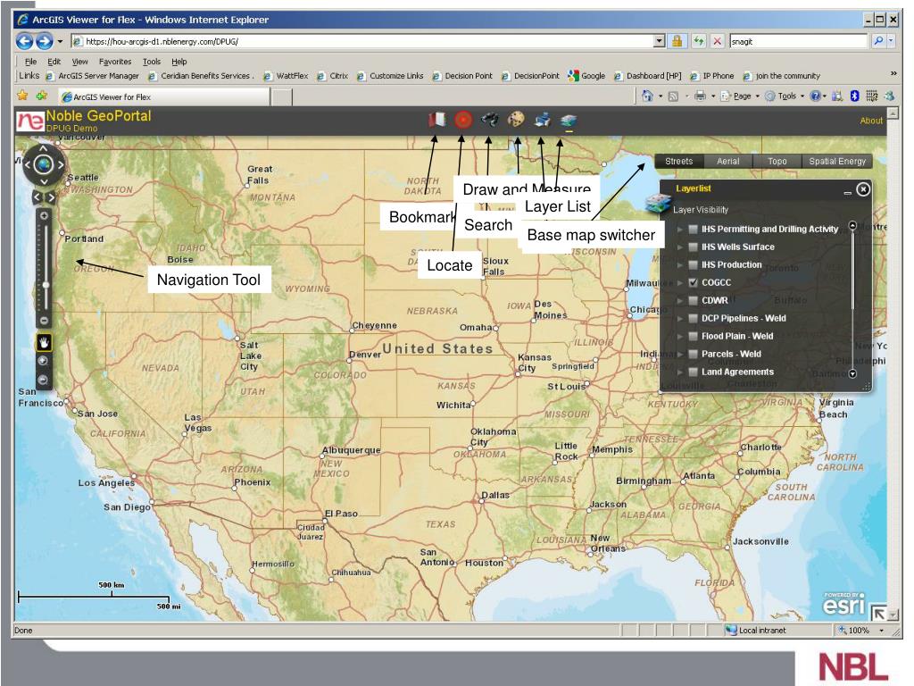Click the red Stop loading button
The height and width of the screenshot is (686, 914).
pos(718,41)
